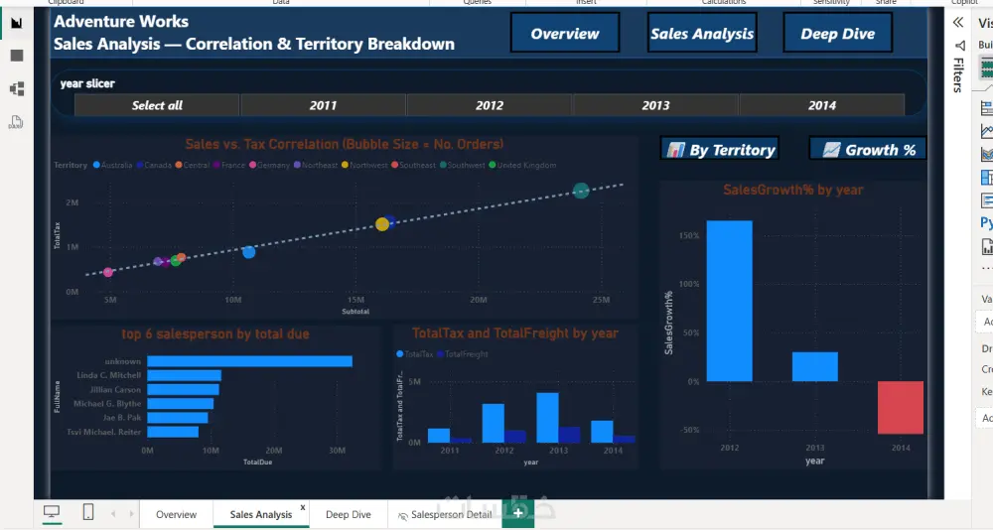Select Southwest in the Territory legend
993x530 pixels.
(463, 165)
